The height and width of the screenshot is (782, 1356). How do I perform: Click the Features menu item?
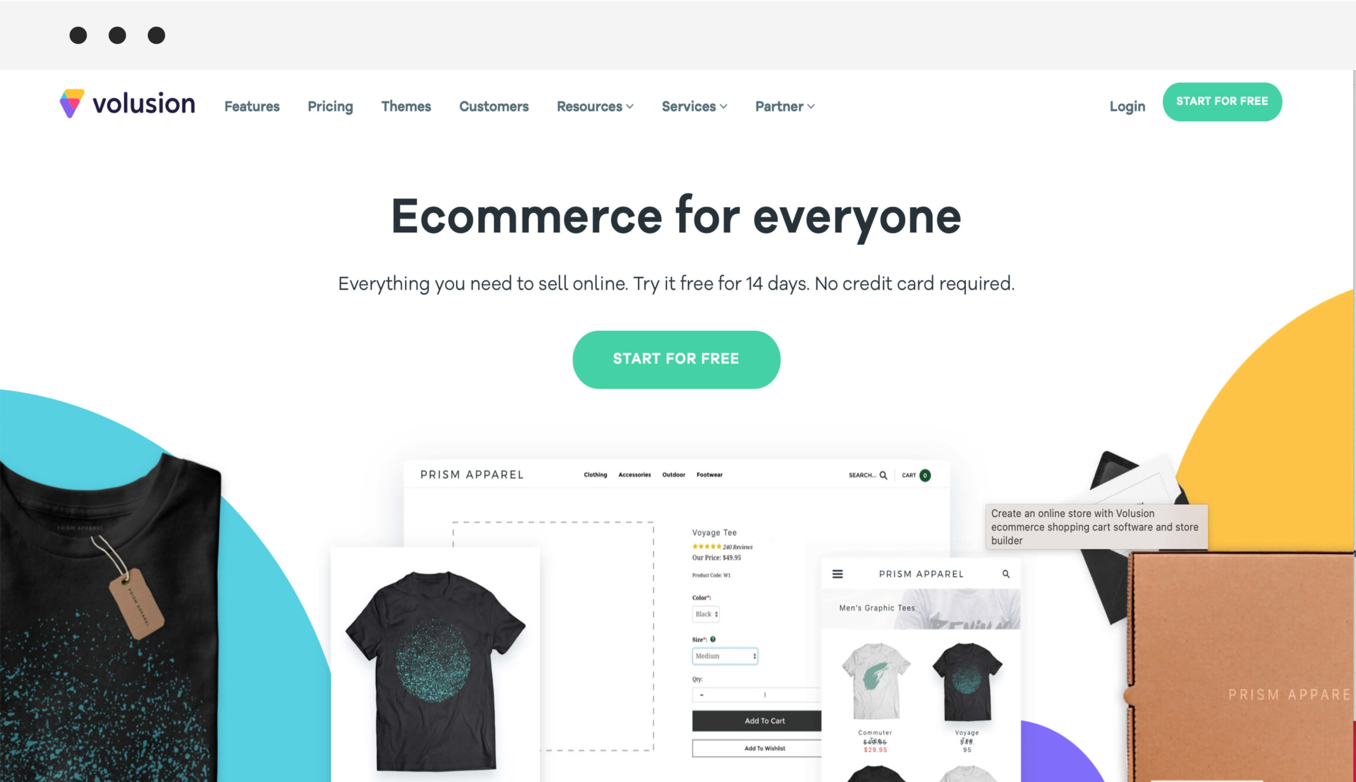tap(252, 106)
